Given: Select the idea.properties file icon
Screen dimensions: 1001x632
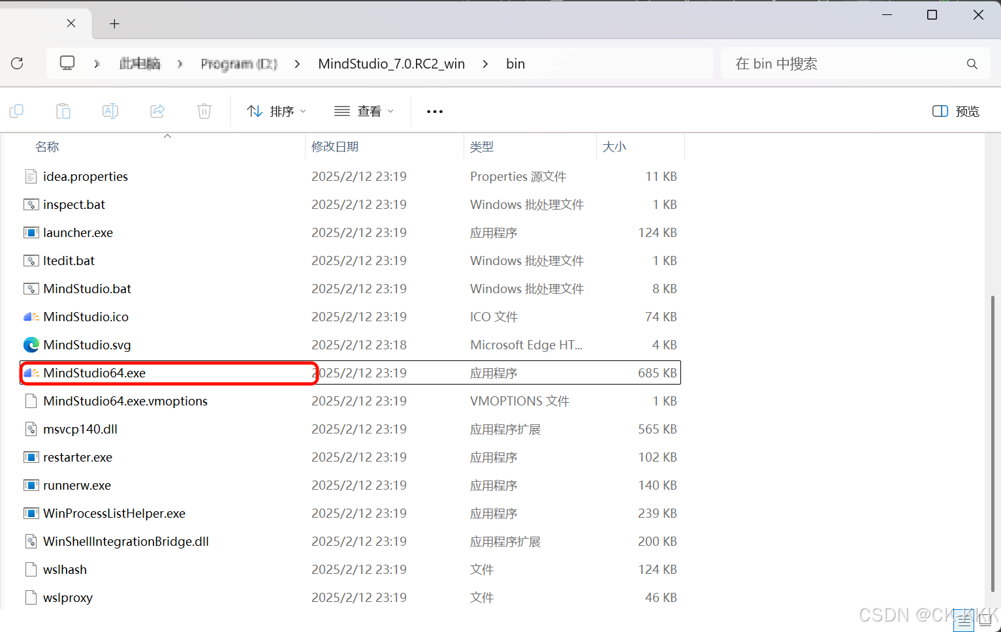Looking at the screenshot, I should pyautogui.click(x=31, y=176).
